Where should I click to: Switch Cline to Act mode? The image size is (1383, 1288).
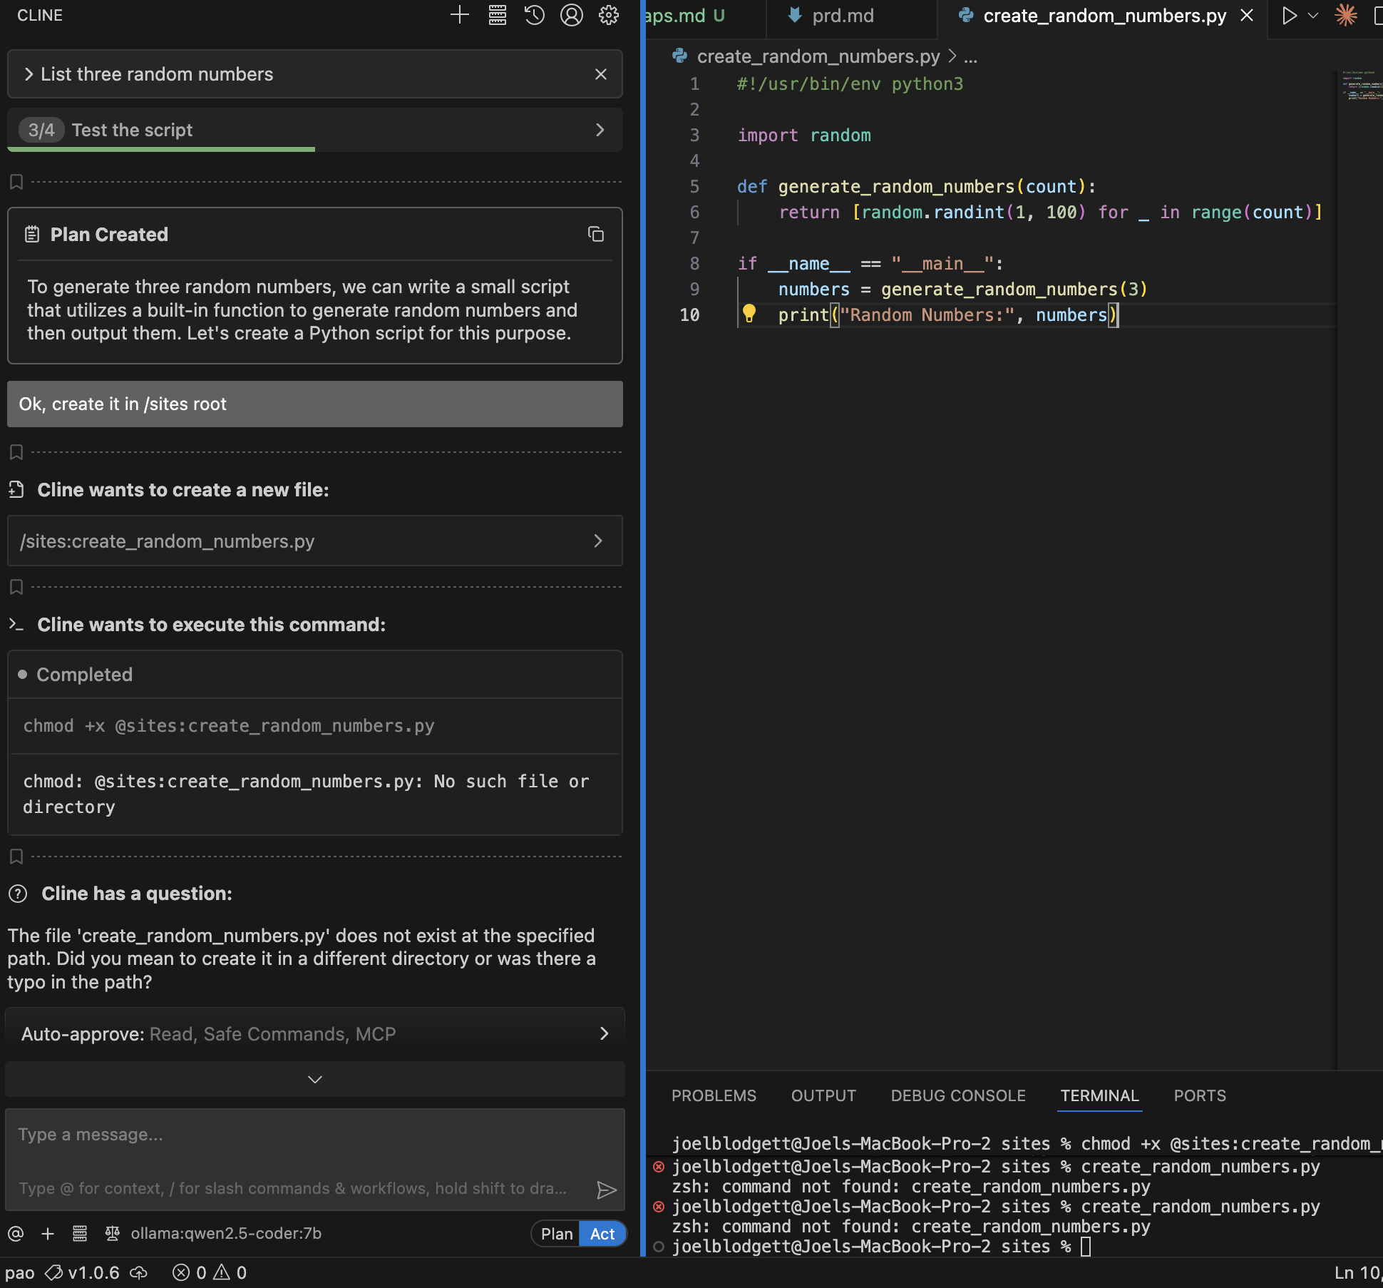point(602,1234)
